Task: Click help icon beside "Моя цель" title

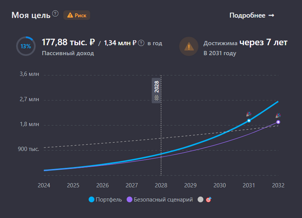Action: 55,14
